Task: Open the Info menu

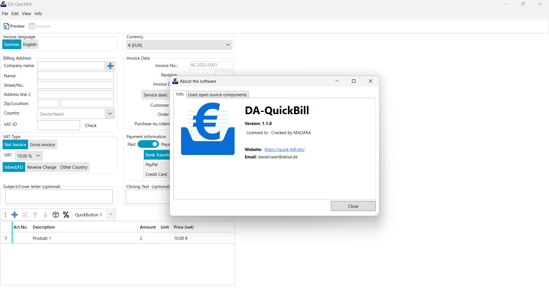Action: (38, 14)
